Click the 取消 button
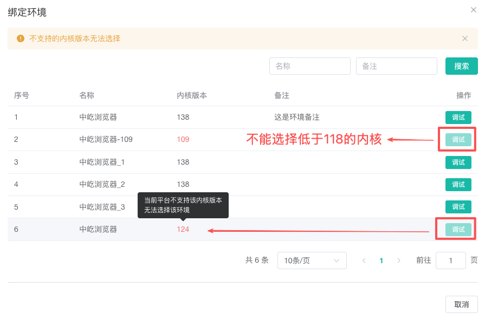 pos(461,304)
